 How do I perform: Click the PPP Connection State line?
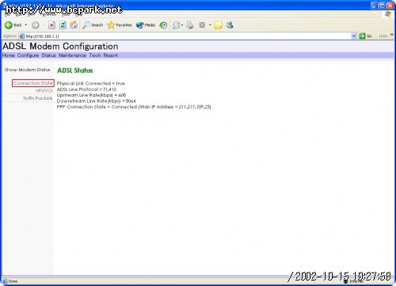134,107
